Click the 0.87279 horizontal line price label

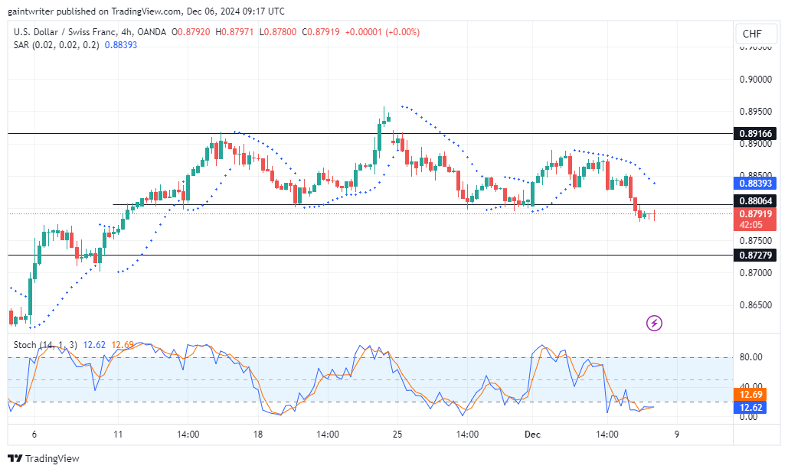click(755, 255)
